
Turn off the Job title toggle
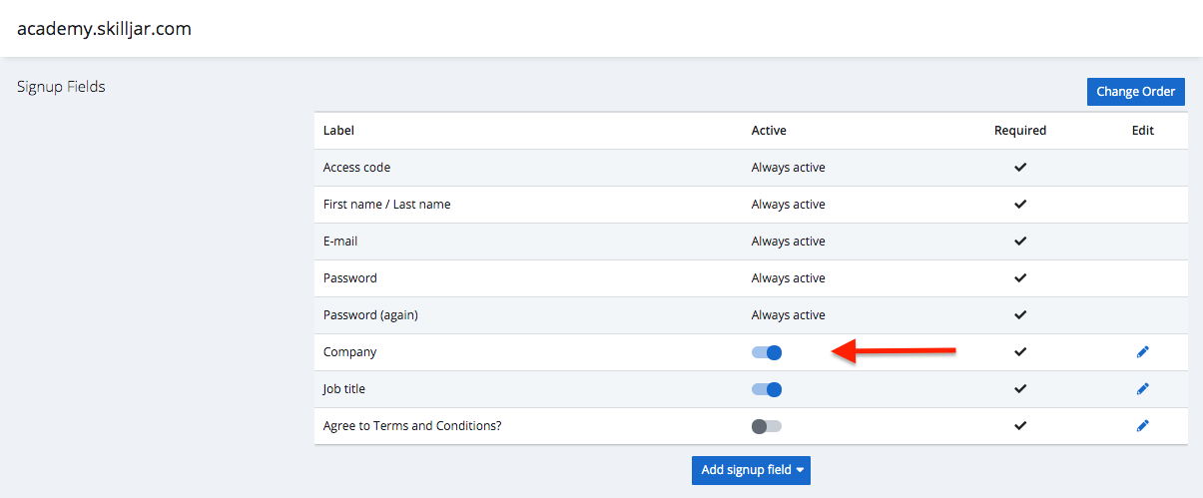tap(767, 389)
